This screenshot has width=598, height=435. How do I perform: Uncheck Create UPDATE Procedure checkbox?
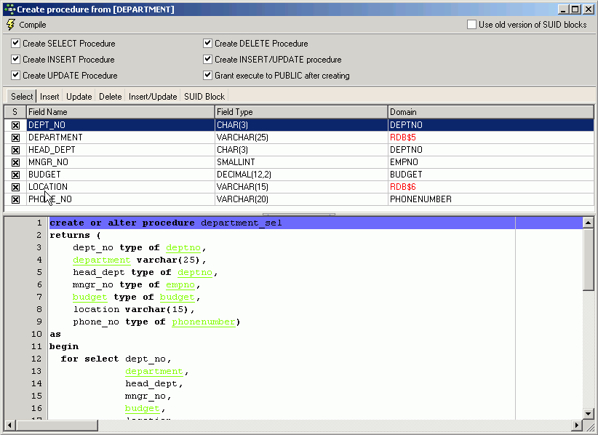(x=15, y=75)
